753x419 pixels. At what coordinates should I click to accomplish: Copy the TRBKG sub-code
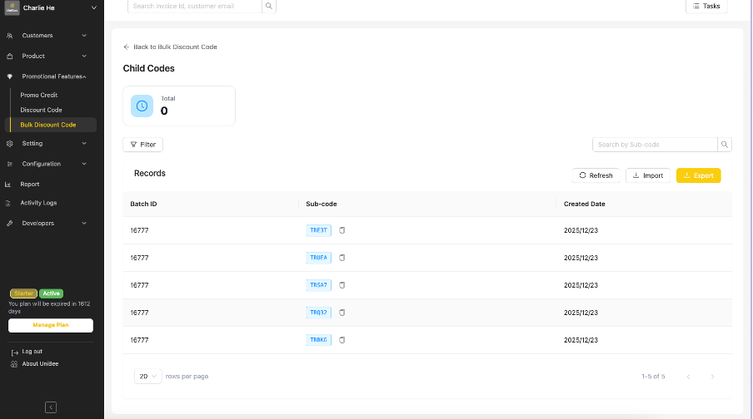tap(342, 340)
